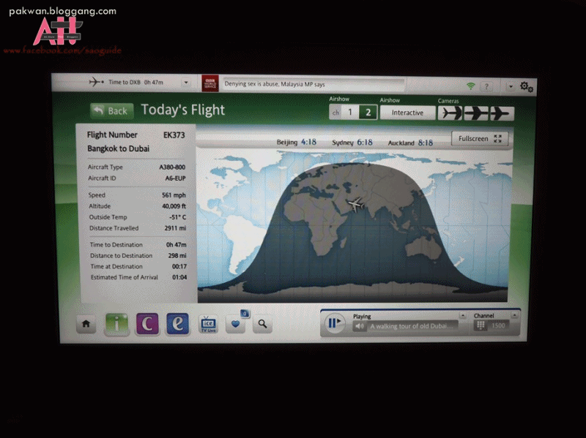This screenshot has height=438, width=586.
Task: Click the outside temp value -51° C
Action: (x=177, y=217)
